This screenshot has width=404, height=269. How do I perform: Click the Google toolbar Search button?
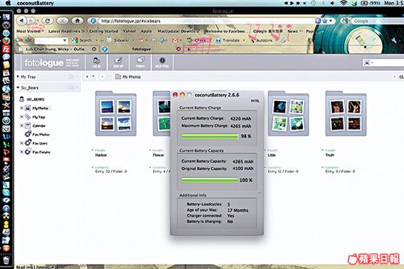pyautogui.click(x=82, y=40)
